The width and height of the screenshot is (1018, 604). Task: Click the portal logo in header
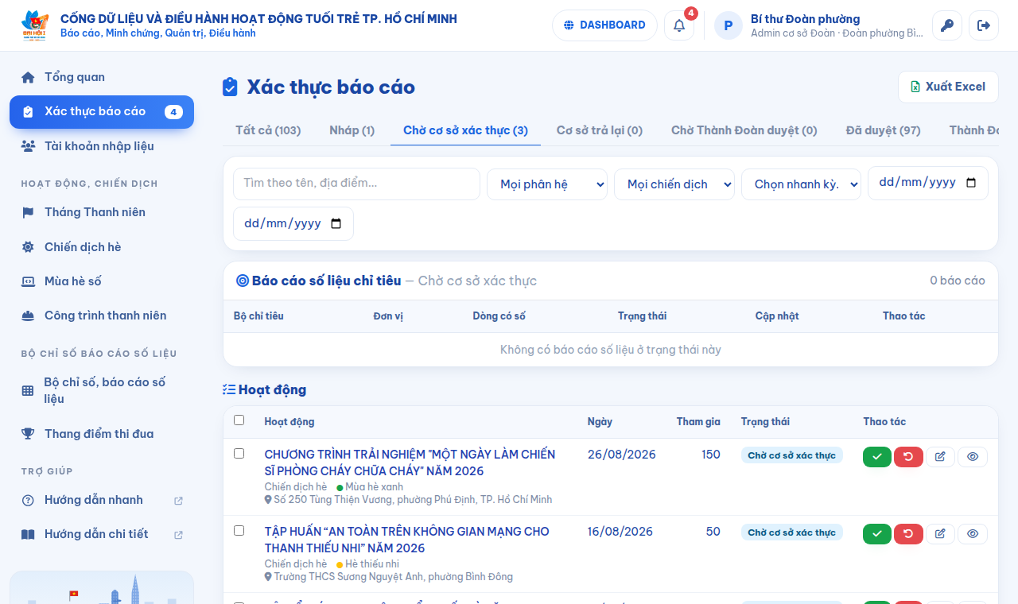[x=35, y=25]
